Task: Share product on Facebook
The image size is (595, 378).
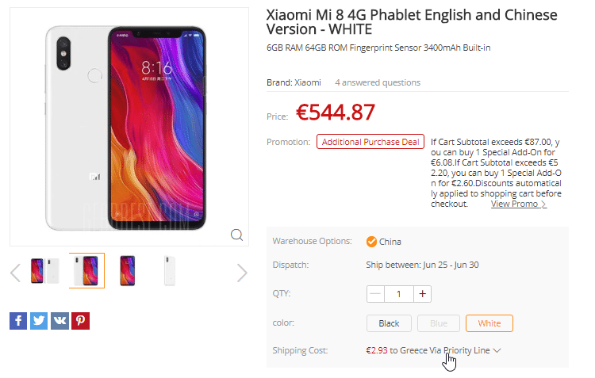Action: pos(18,321)
